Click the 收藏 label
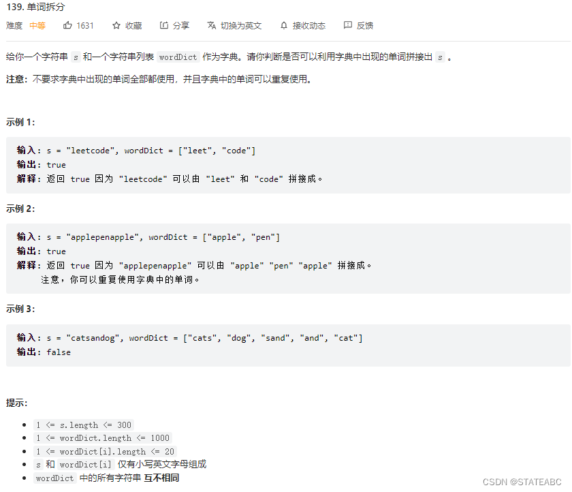 click(x=133, y=25)
